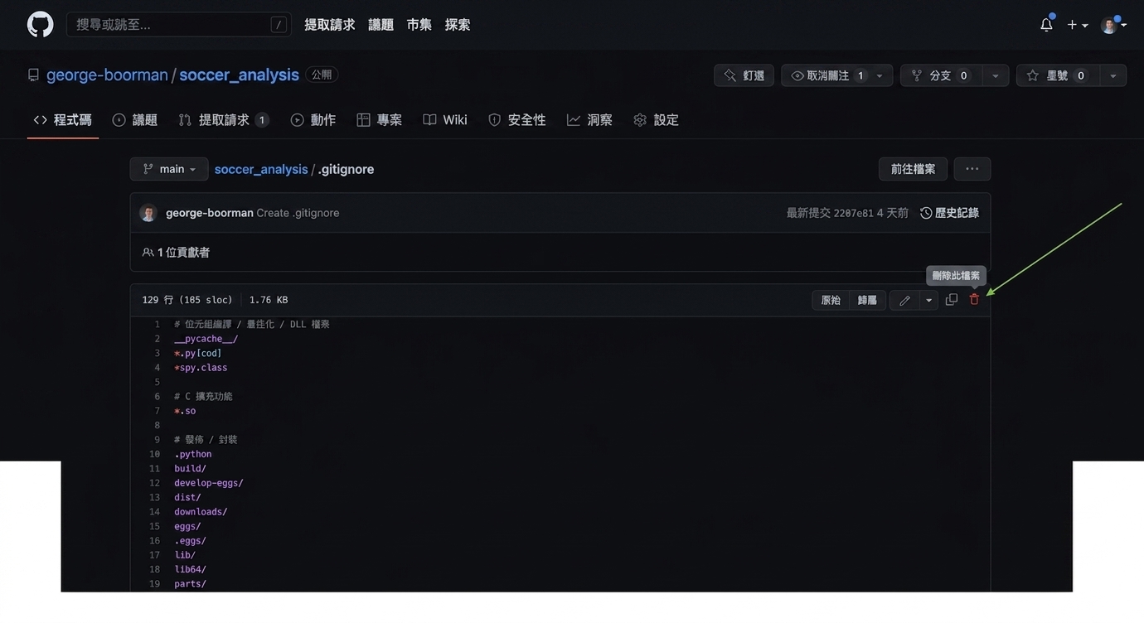Switch to the Wiki tab
Image resolution: width=1144 pixels, height=623 pixels.
coord(445,120)
